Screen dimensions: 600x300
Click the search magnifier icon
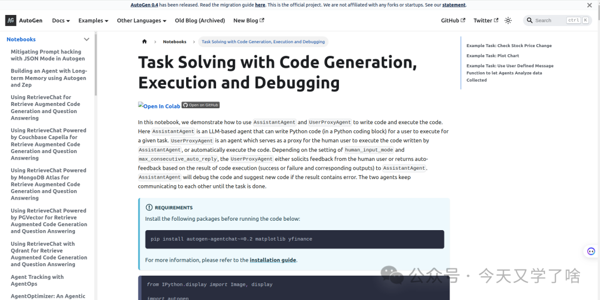tap(529, 21)
